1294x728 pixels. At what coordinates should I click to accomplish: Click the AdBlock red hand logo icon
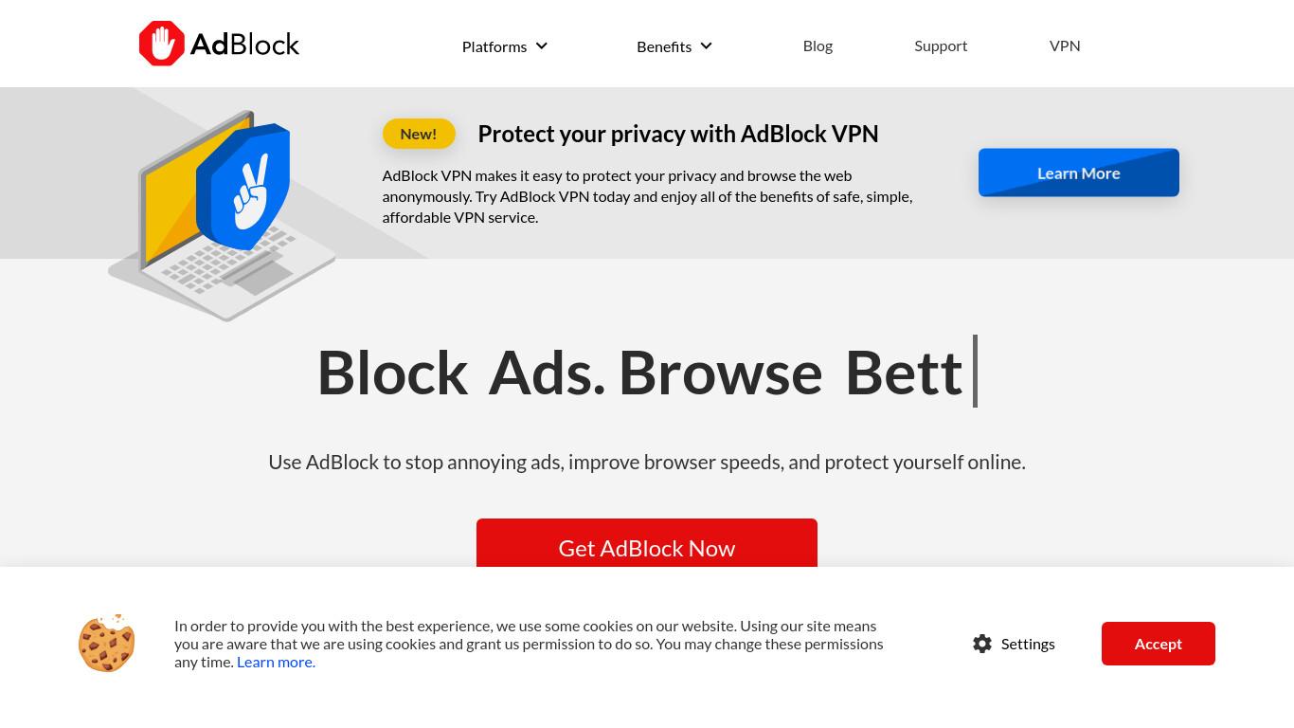(162, 44)
